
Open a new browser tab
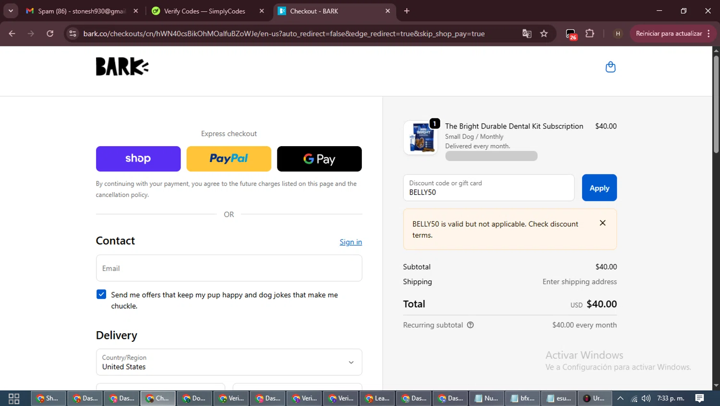pyautogui.click(x=407, y=11)
